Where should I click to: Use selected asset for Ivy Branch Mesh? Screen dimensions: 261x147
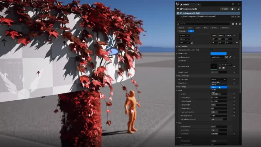[x=220, y=68]
